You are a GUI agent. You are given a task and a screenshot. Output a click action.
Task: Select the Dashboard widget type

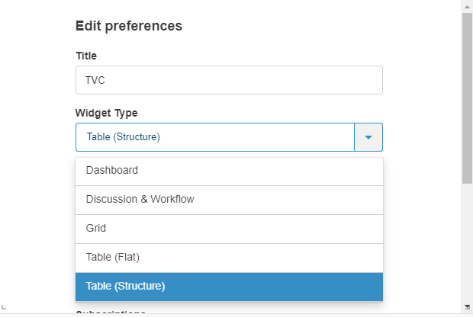[x=229, y=171]
